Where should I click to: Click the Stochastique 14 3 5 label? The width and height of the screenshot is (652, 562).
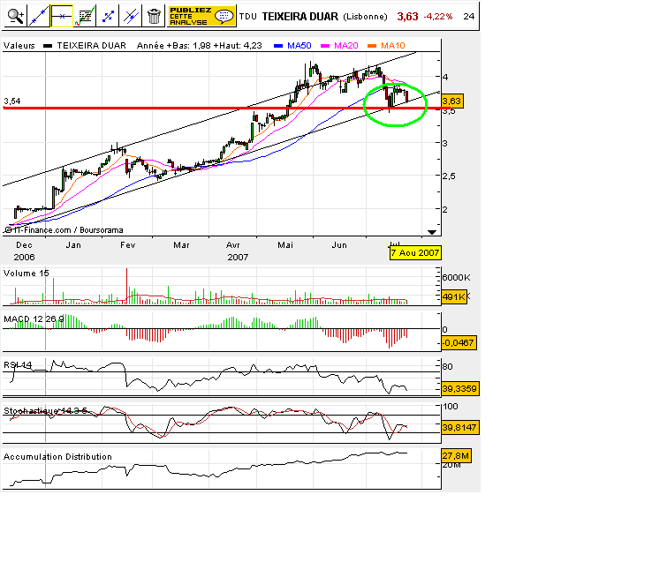click(45, 411)
